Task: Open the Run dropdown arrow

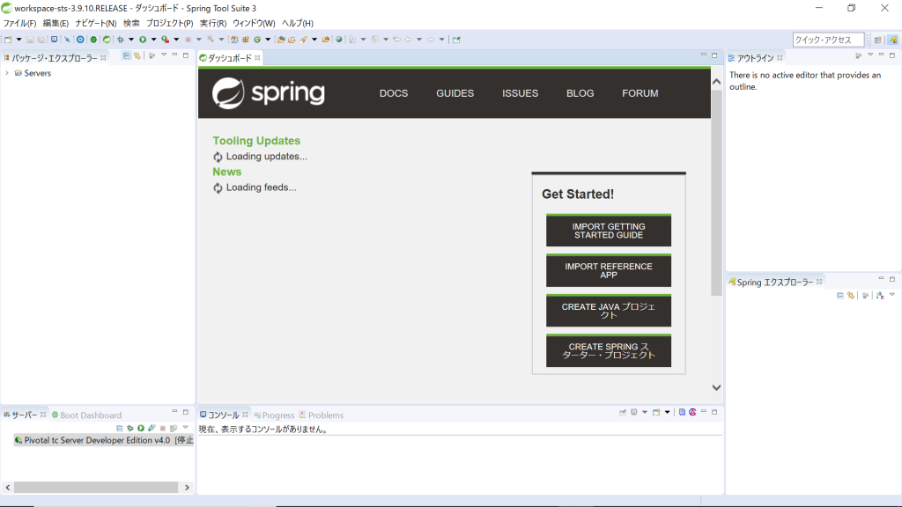Action: pos(153,40)
